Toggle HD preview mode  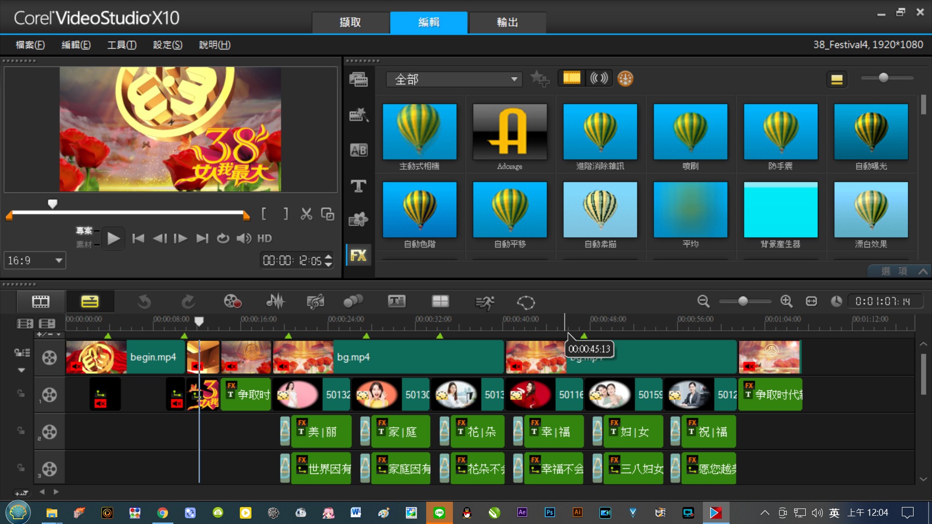pos(265,238)
